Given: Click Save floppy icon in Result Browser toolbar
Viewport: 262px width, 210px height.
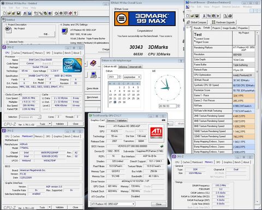Looking at the screenshot, I should (x=196, y=16).
